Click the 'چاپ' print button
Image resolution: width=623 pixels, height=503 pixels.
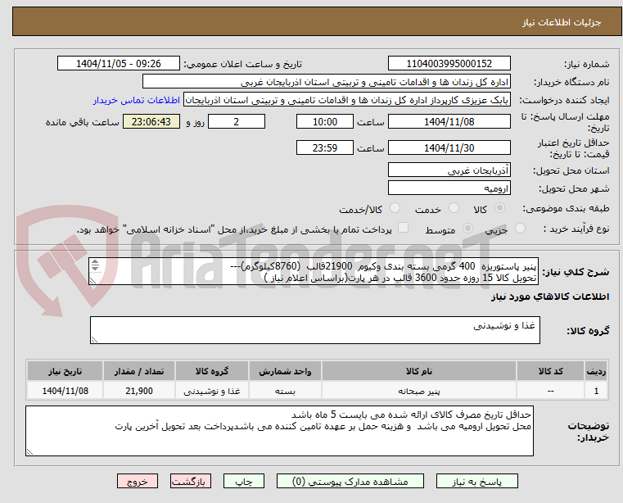pos(244,481)
